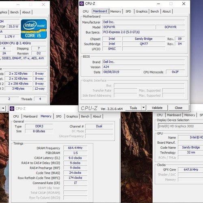Click the BIOS Version field A24
This screenshot has width=203, height=203.
[143, 67]
